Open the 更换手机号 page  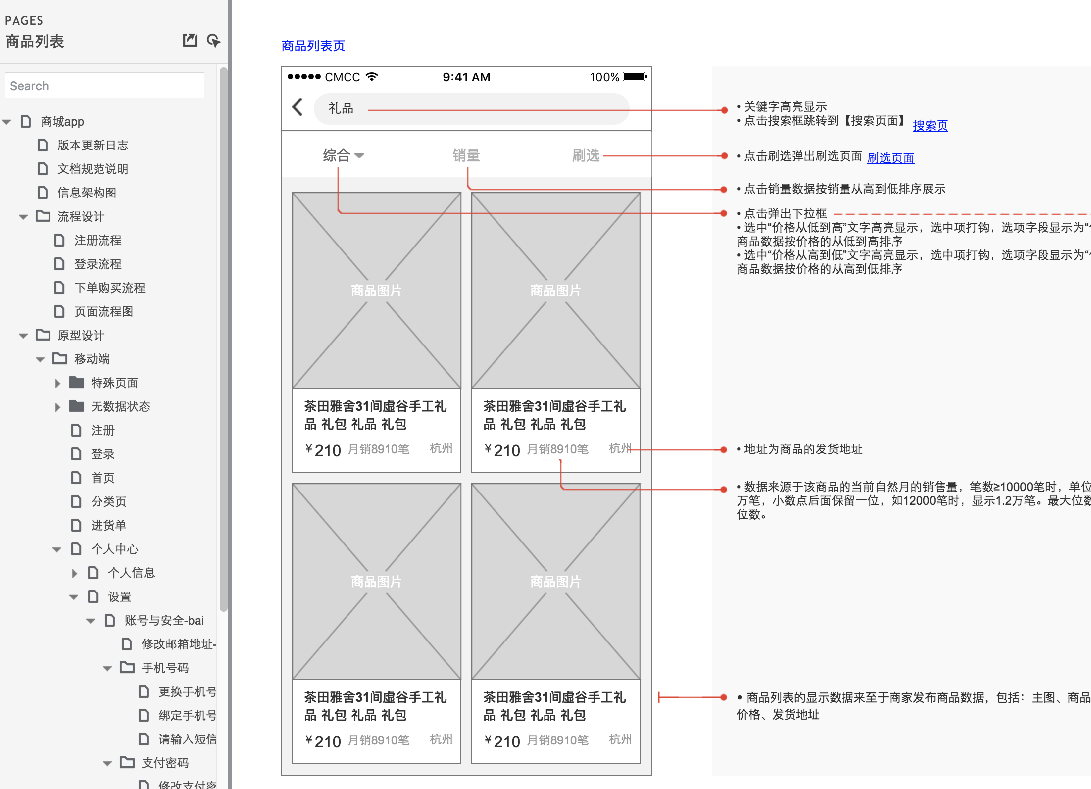(x=187, y=691)
